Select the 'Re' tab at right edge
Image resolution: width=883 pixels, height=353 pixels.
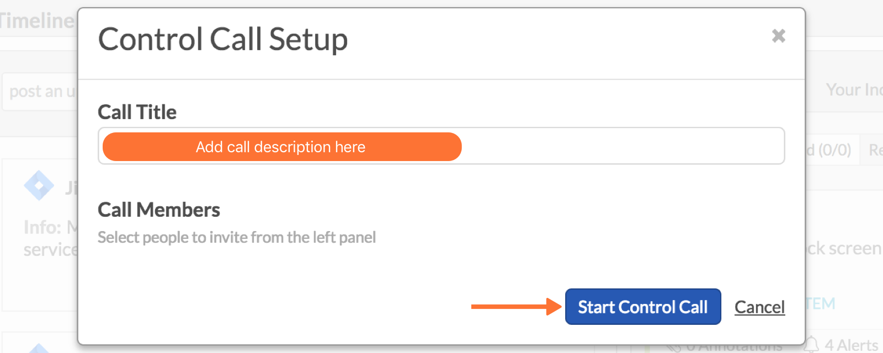click(875, 149)
